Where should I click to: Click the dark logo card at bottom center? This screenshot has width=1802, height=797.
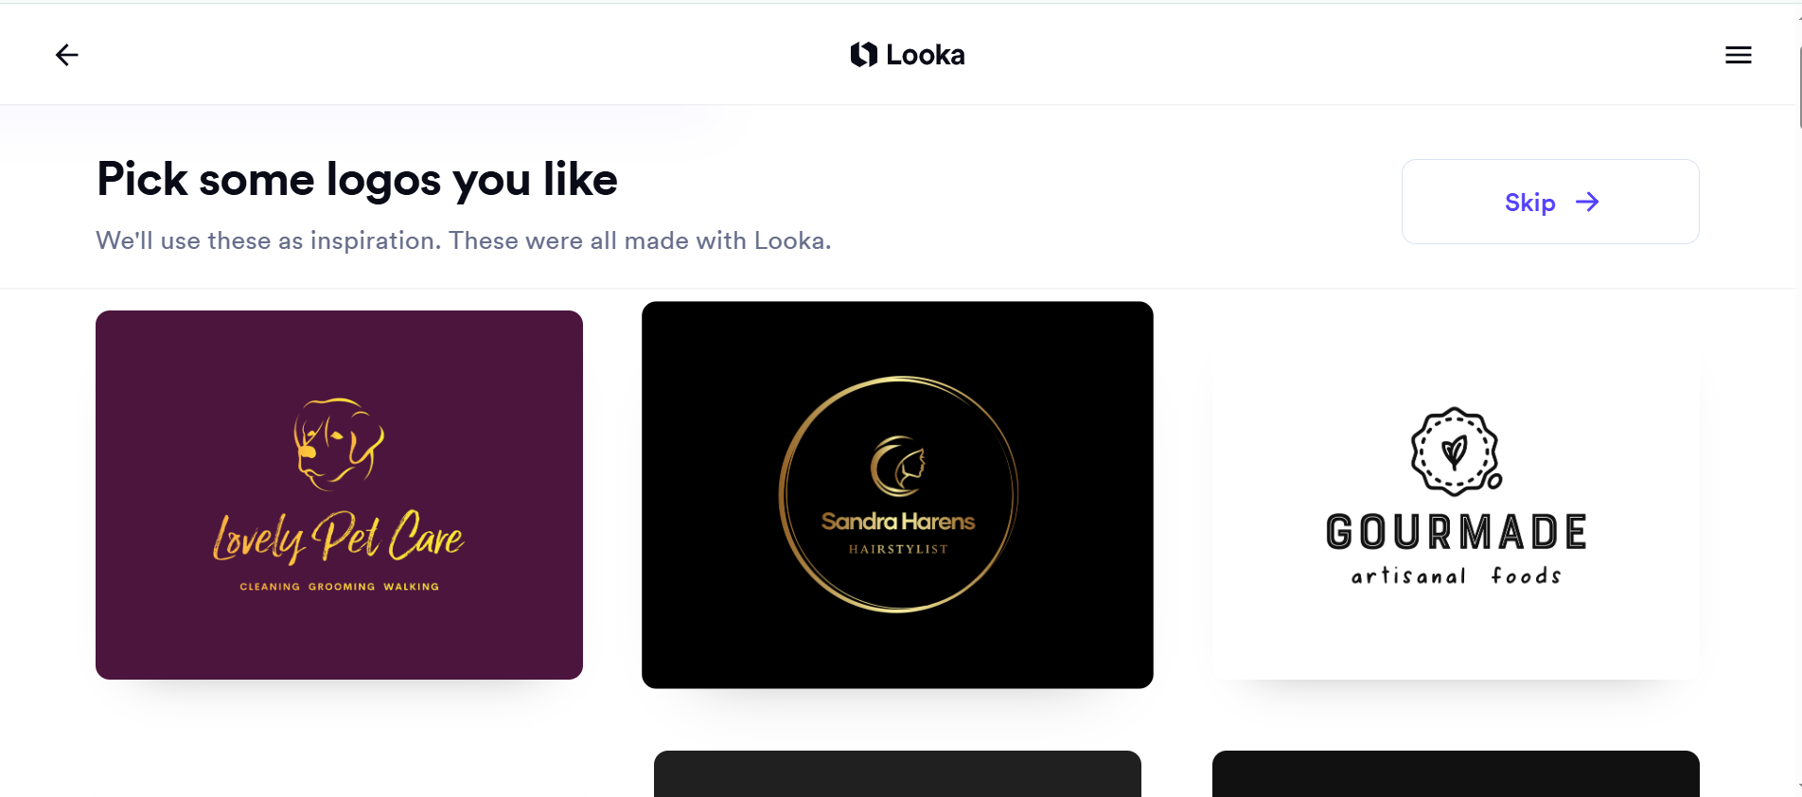pos(896,776)
